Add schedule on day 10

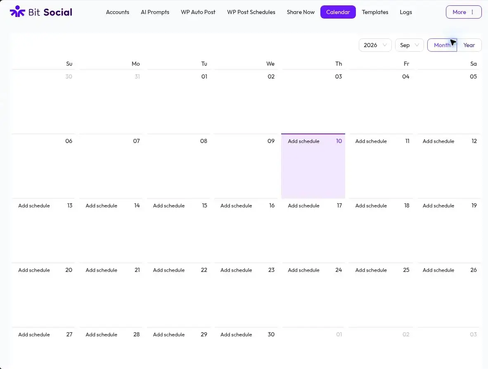click(x=303, y=141)
